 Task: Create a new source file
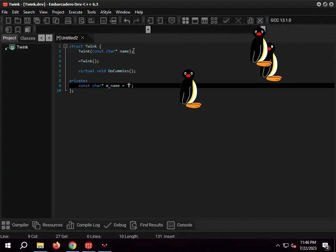[8, 21]
